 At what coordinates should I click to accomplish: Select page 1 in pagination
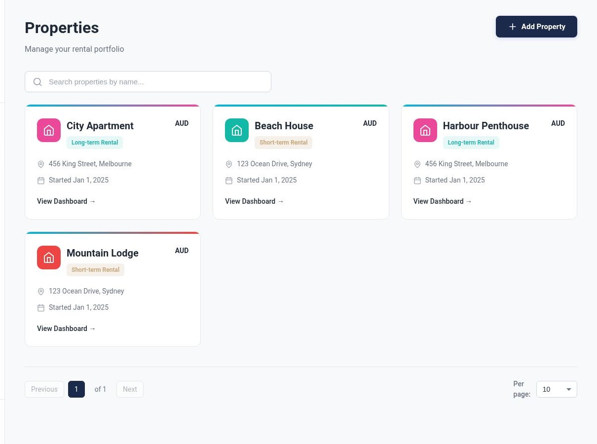click(x=76, y=389)
